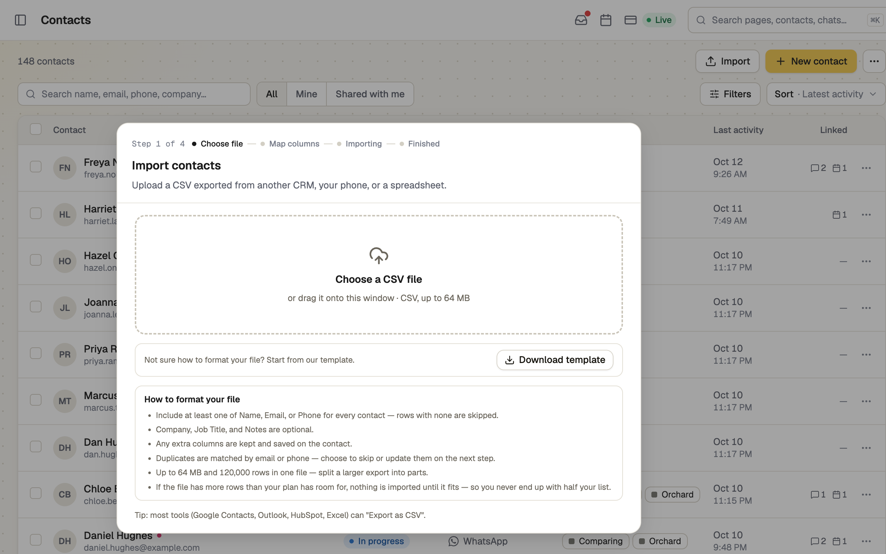Click the Last activity column header
Image resolution: width=886 pixels, height=554 pixels.
(738, 130)
